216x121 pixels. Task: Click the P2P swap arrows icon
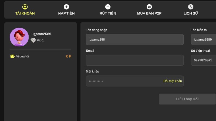point(149,7)
